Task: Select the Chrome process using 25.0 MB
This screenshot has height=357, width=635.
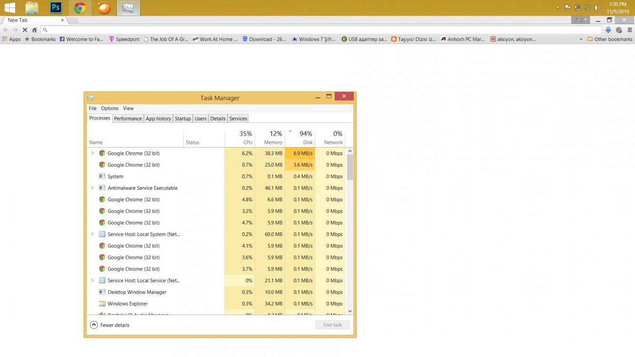Action: [217, 165]
